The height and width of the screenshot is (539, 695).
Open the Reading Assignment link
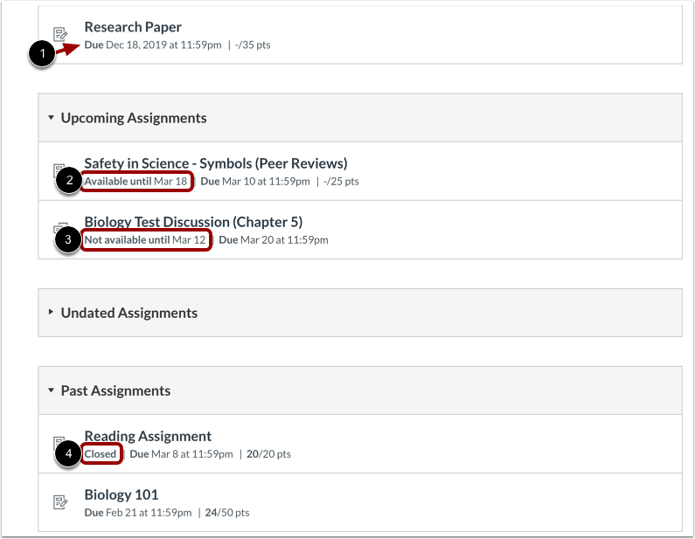click(x=148, y=436)
